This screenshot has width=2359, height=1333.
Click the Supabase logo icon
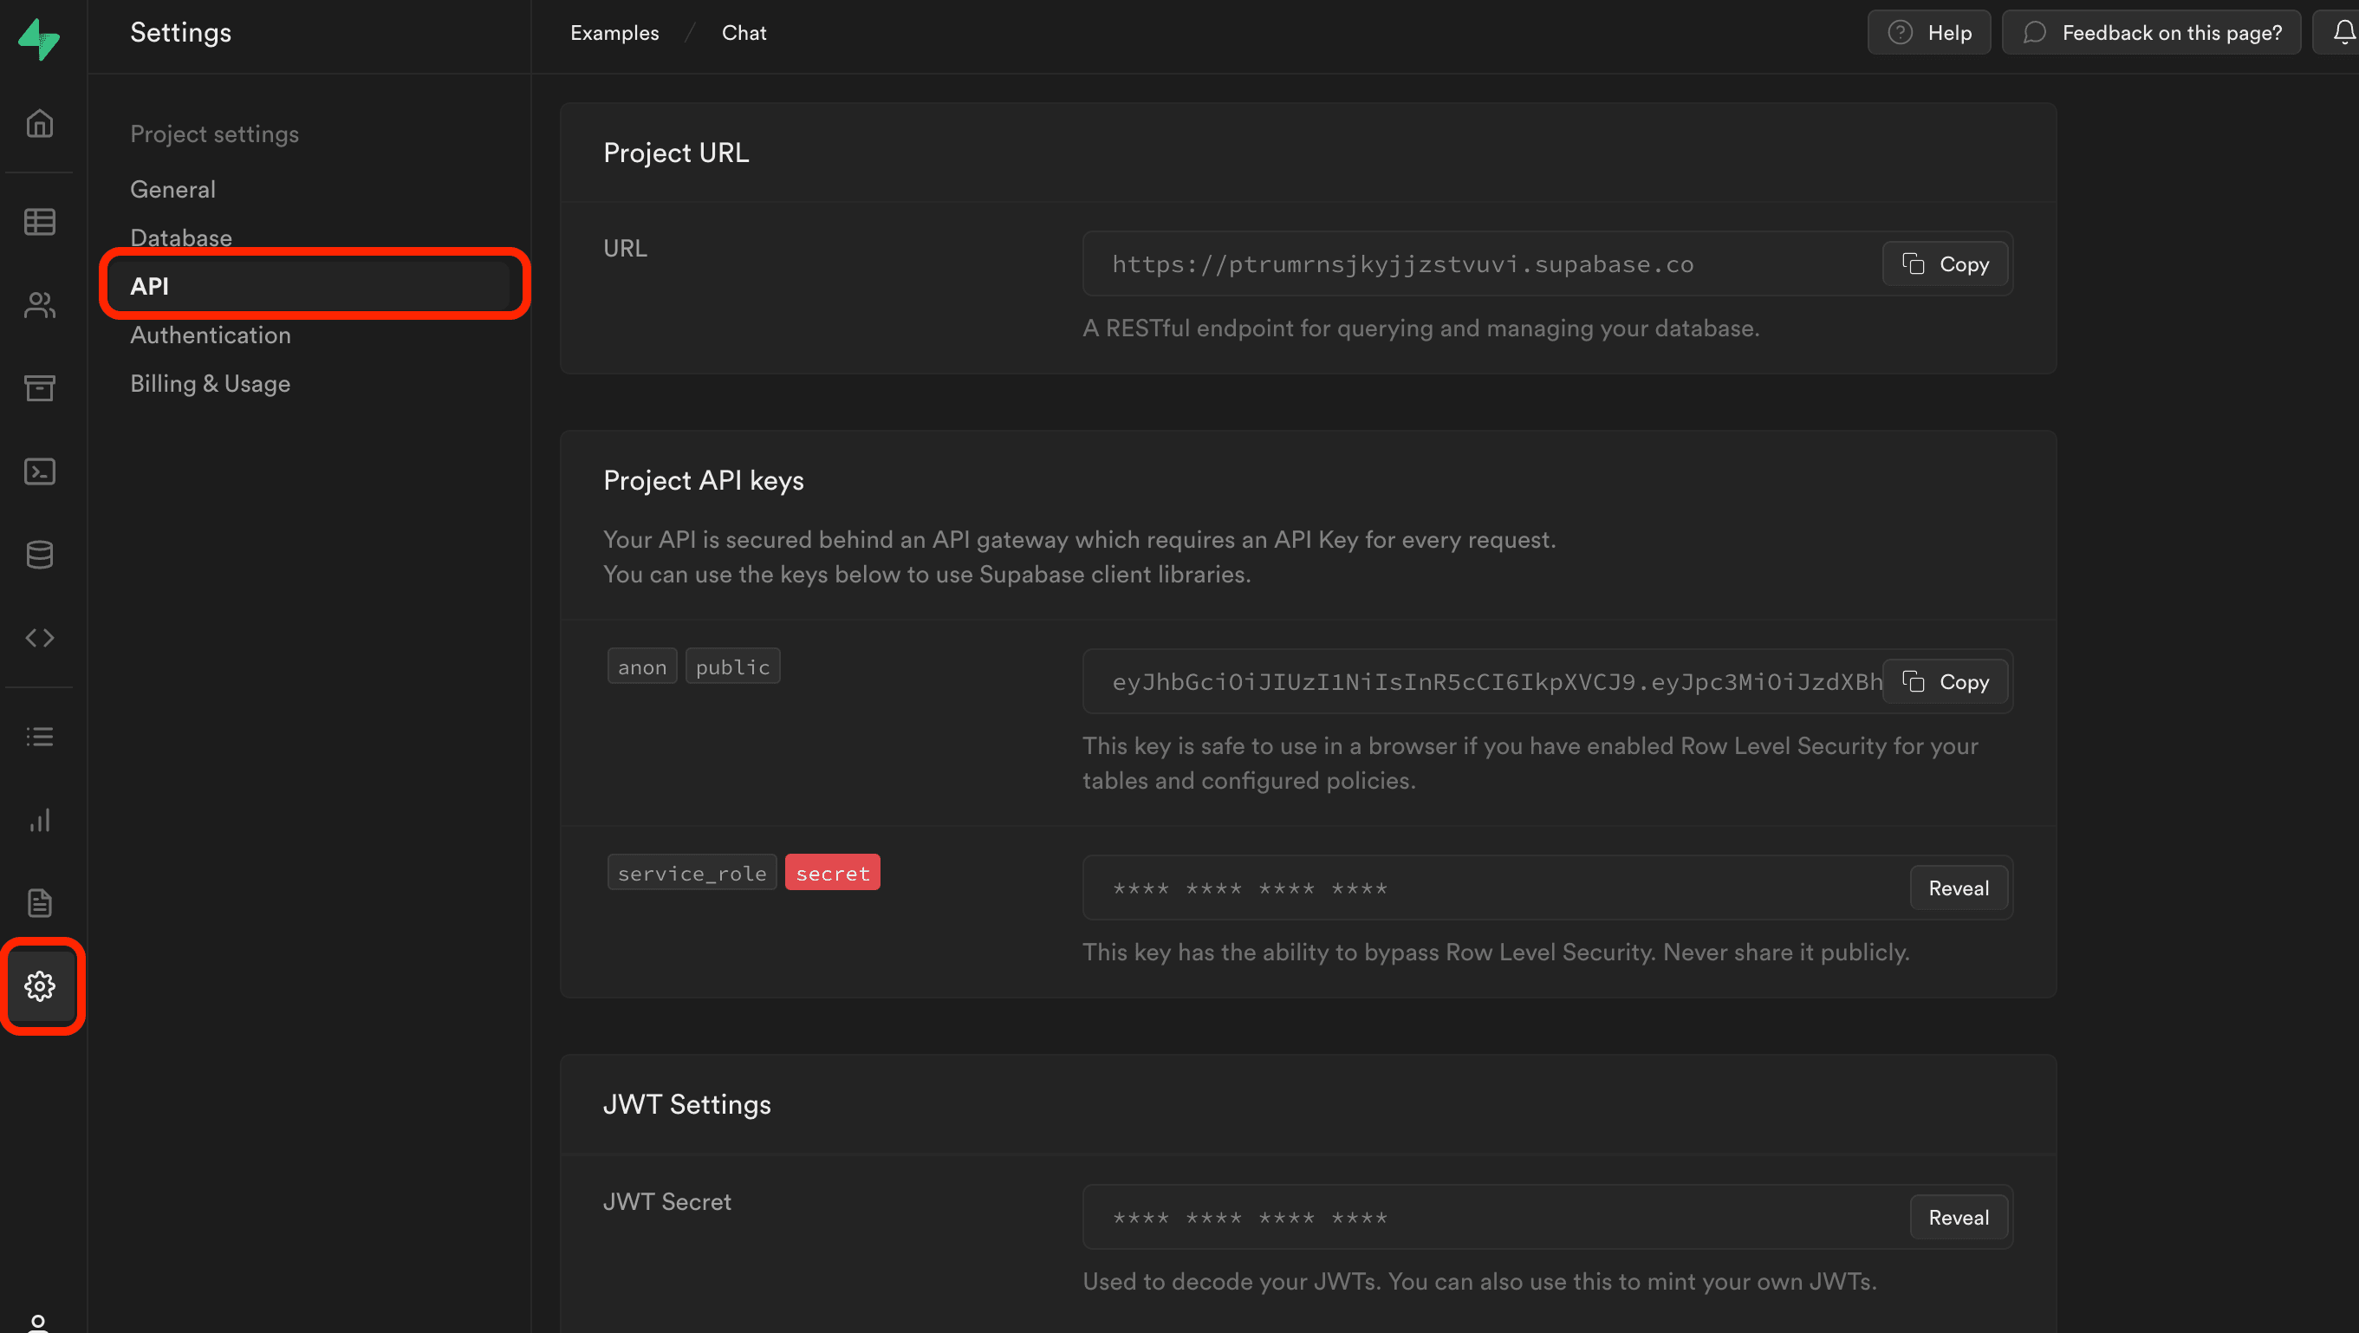tap(38, 38)
